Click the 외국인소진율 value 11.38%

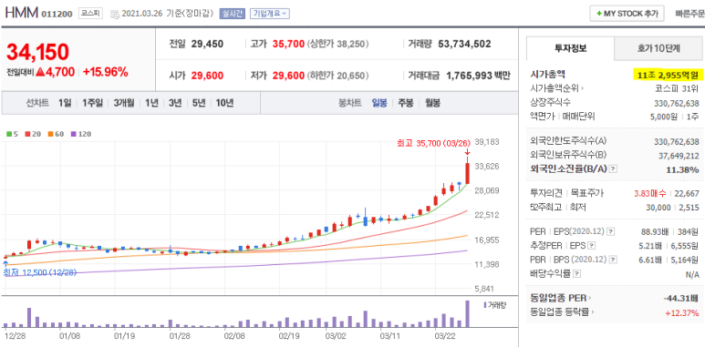pos(682,169)
